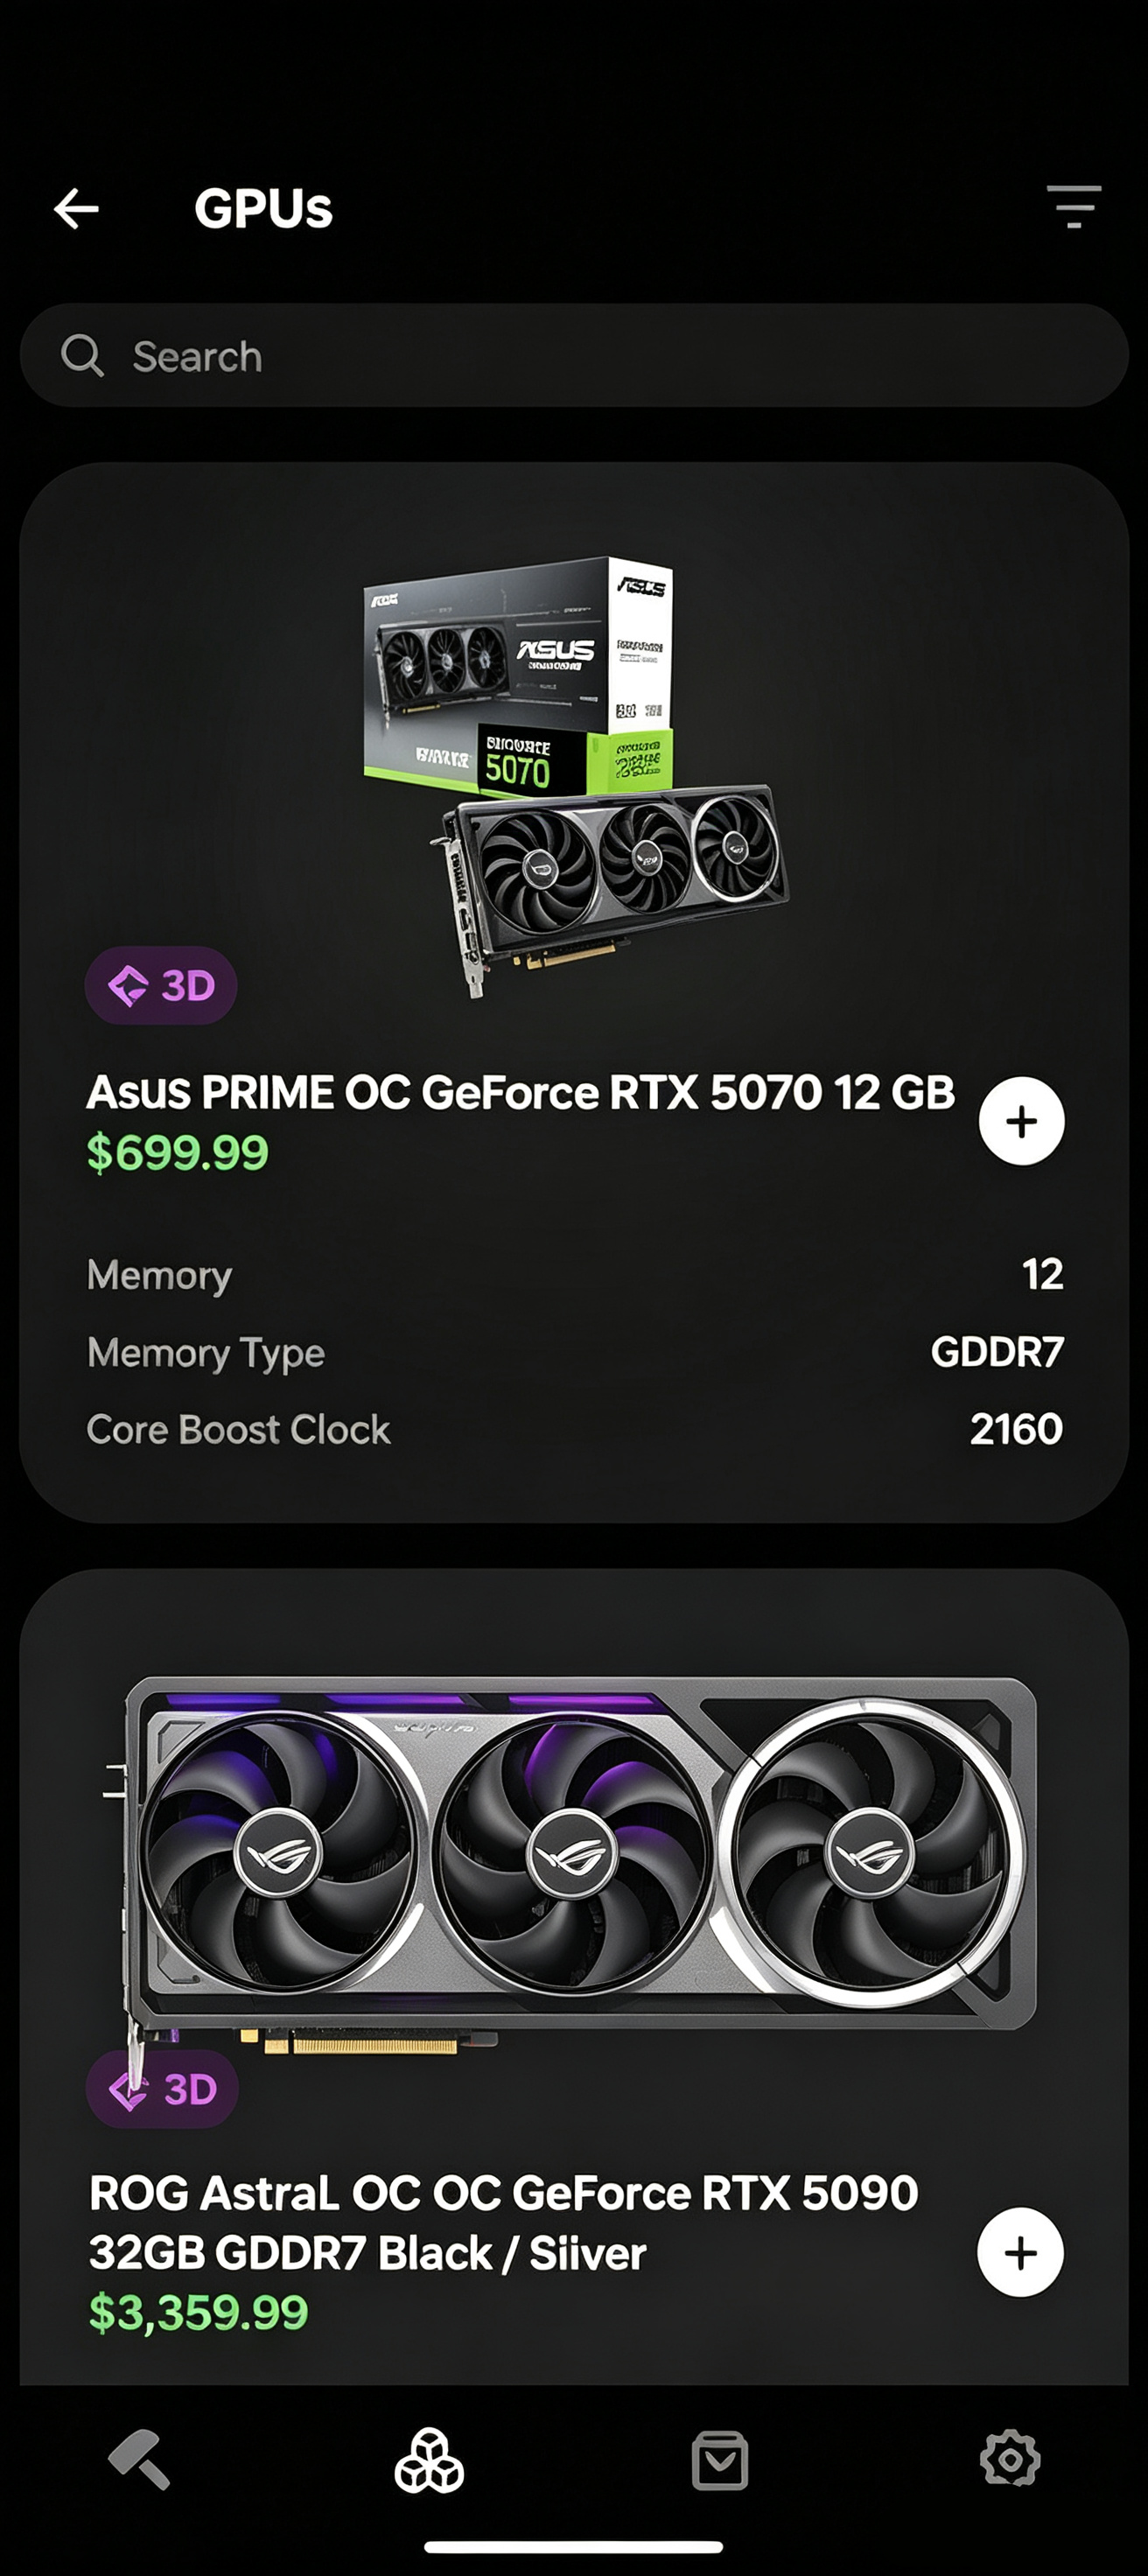Open ROG Astral OC GeForce RTX 5090 title
The width and height of the screenshot is (1148, 2576).
[503, 2223]
